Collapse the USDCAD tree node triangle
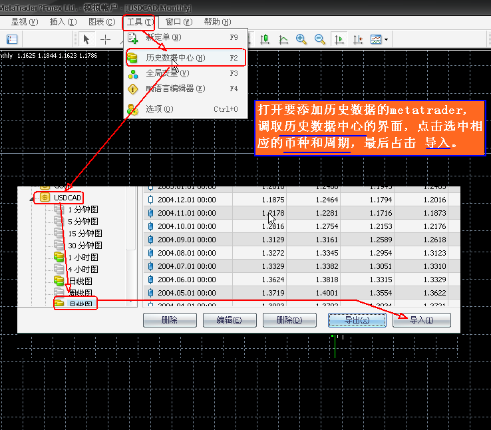Viewport: 491px width, 430px height. click(x=32, y=199)
